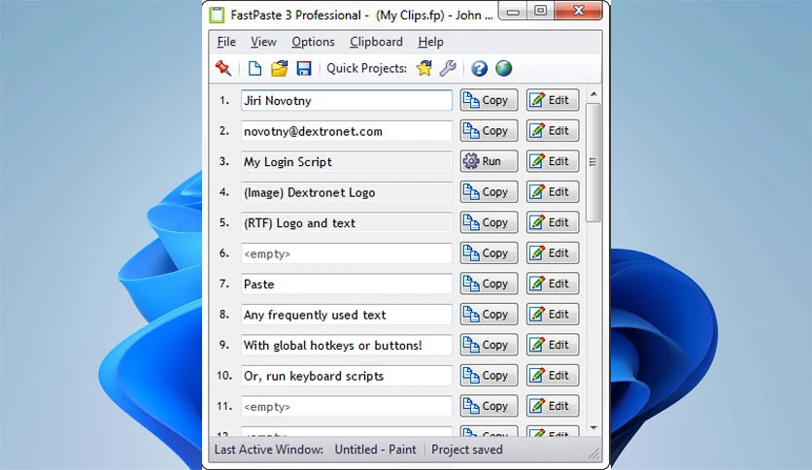Open the File menu
Viewport: 812px width, 470px height.
(x=226, y=42)
